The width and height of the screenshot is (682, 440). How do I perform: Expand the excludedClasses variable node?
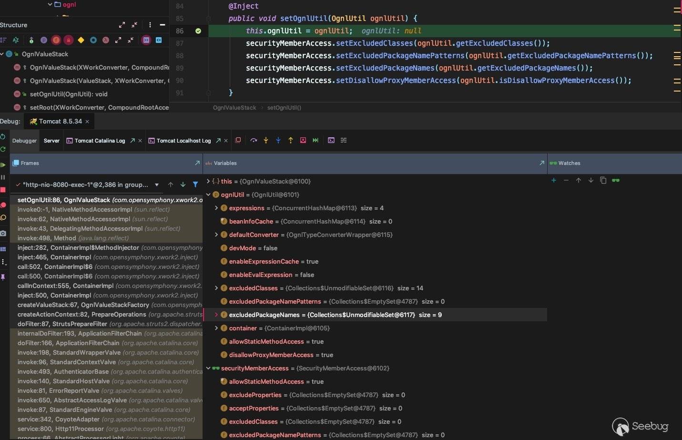[216, 288]
